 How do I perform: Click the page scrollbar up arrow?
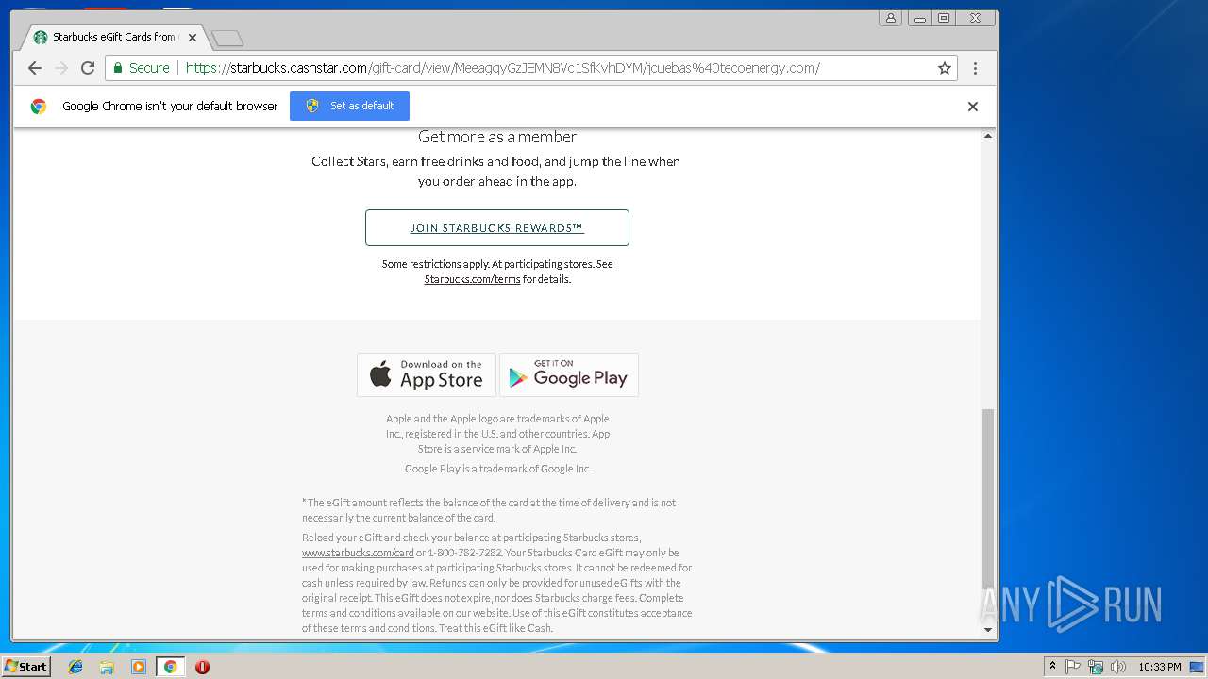[x=988, y=136]
